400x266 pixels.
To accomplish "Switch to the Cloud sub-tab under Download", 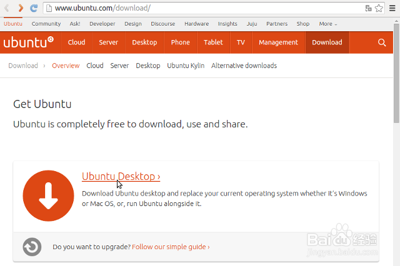I will (x=95, y=66).
